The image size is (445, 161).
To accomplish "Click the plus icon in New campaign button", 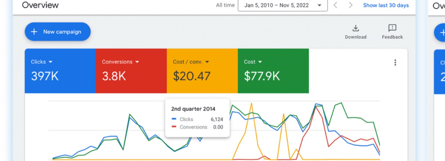I will coord(34,32).
